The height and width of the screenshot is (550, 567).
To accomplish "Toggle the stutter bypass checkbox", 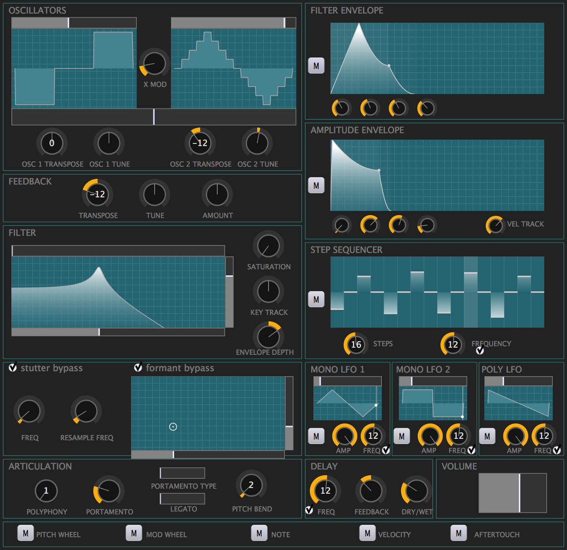I will pos(13,368).
